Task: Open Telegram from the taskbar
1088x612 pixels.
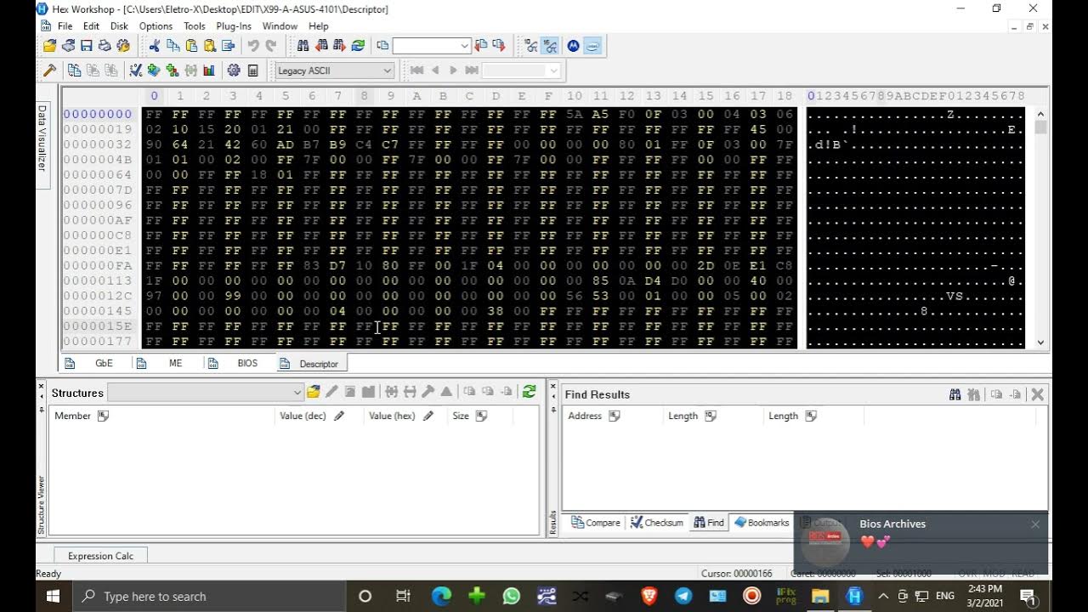Action: pos(683,596)
